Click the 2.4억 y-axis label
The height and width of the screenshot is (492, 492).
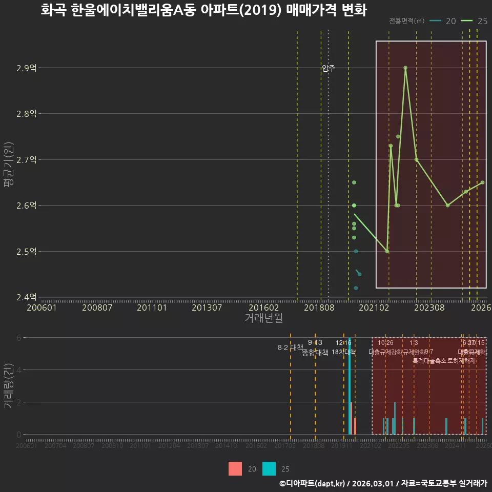pyautogui.click(x=26, y=297)
